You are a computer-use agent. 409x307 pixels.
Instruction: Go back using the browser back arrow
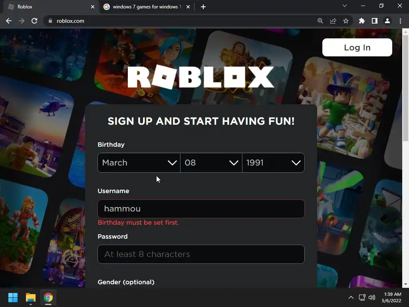click(9, 21)
